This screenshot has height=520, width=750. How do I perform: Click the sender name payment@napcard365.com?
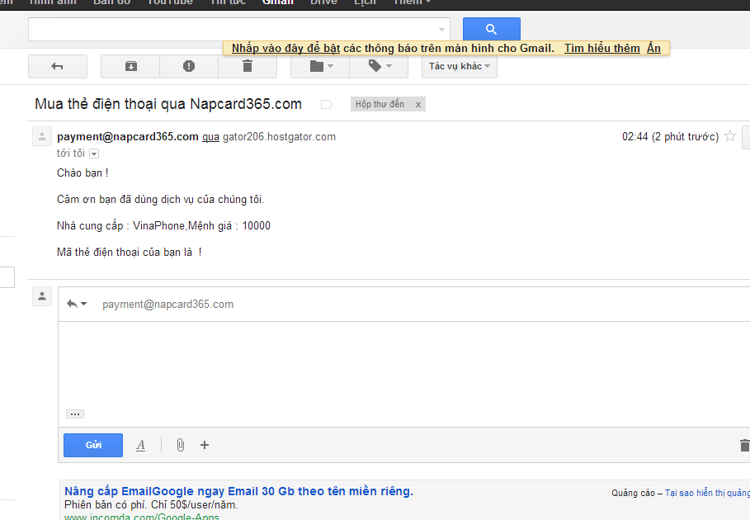[128, 137]
